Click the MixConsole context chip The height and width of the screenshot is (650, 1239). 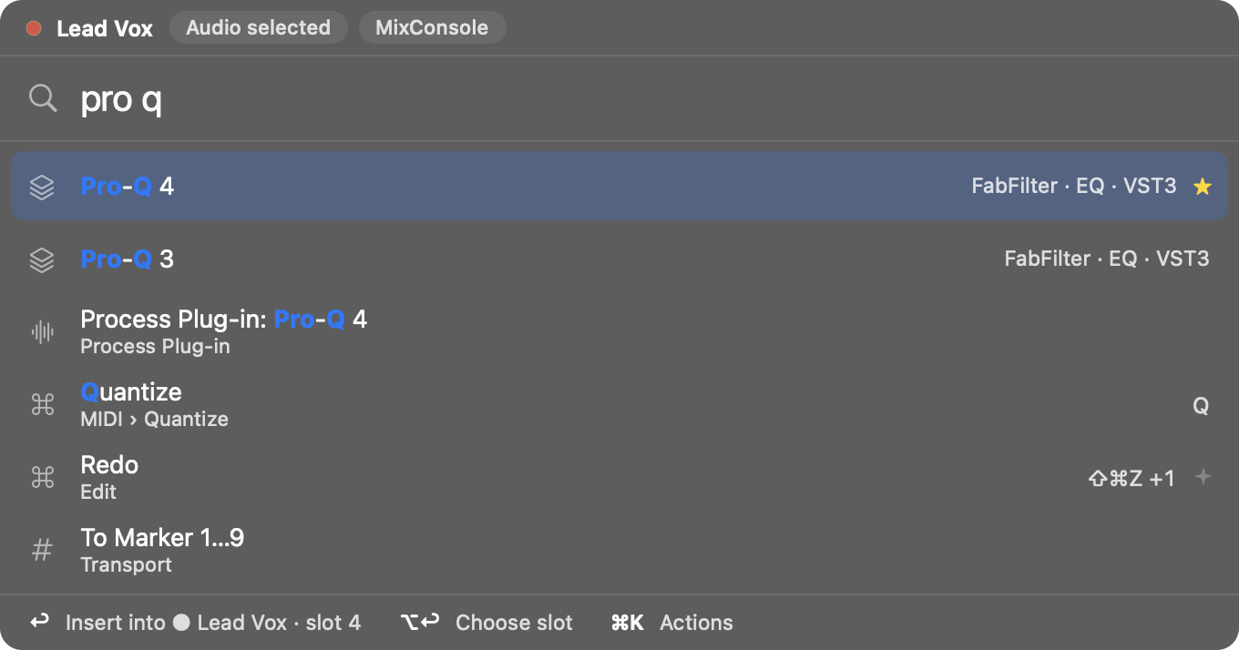point(432,27)
